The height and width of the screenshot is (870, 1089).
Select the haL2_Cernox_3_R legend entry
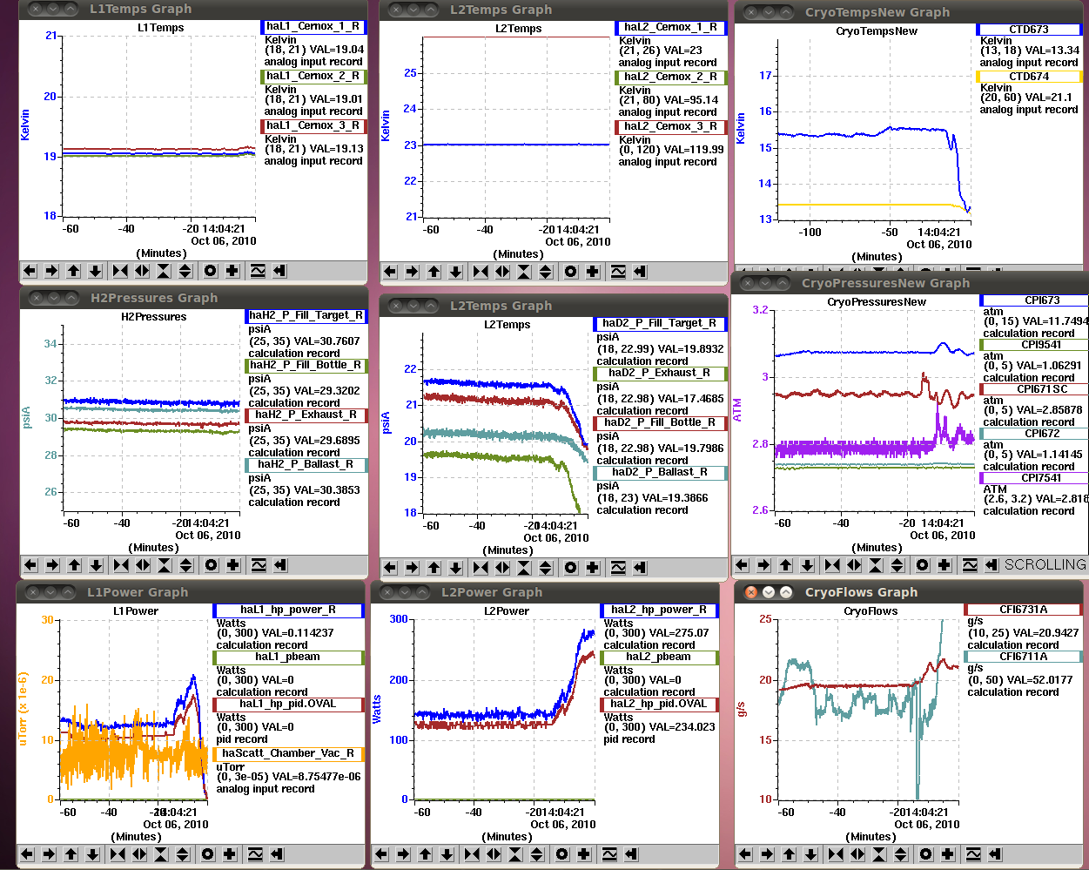coord(671,127)
